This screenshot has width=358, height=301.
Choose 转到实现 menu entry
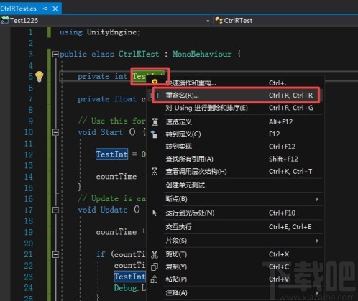[x=235, y=147]
